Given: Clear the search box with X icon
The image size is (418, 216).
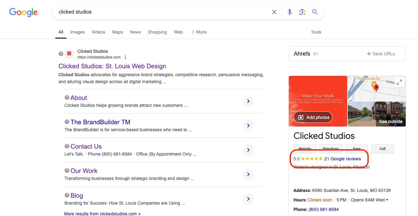Looking at the screenshot, I should (274, 12).
